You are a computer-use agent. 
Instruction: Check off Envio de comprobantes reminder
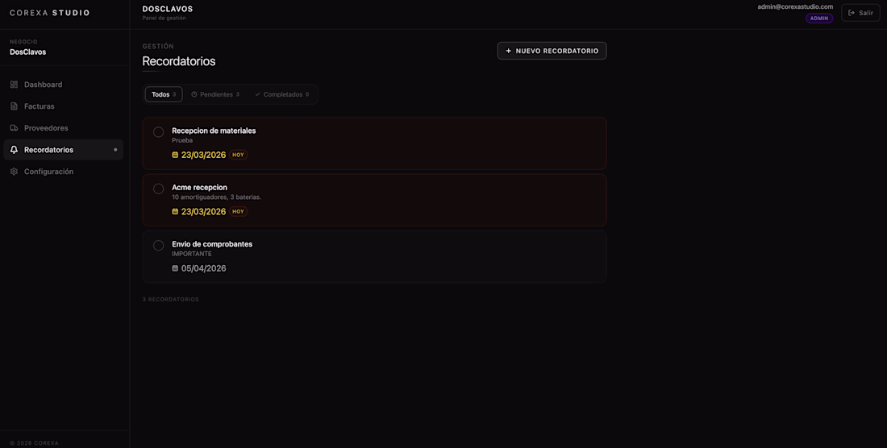(158, 246)
